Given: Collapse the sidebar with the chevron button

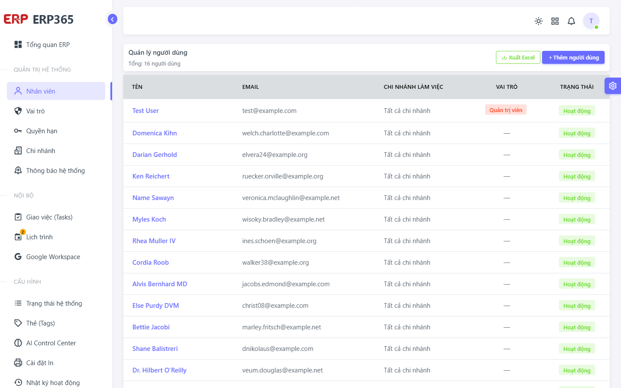Looking at the screenshot, I should (112, 19).
